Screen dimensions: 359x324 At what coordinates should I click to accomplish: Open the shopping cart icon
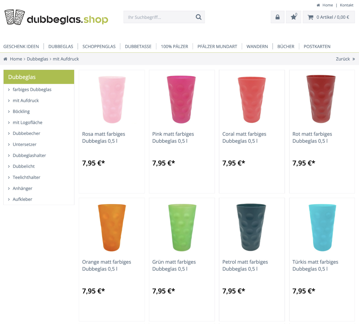click(310, 17)
